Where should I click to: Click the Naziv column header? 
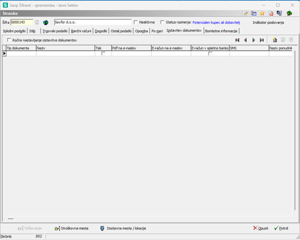point(66,48)
